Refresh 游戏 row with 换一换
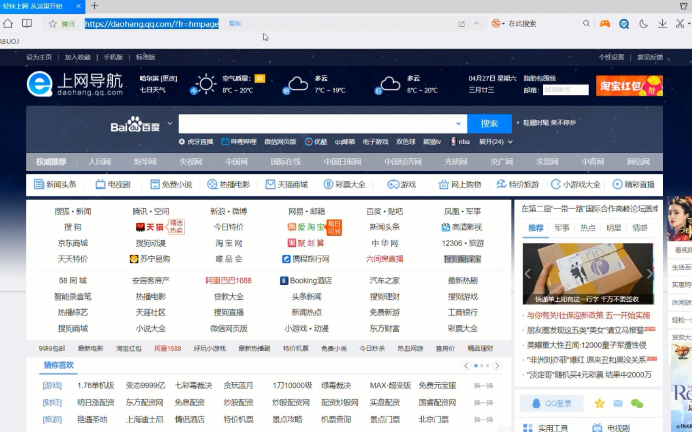 click(484, 386)
